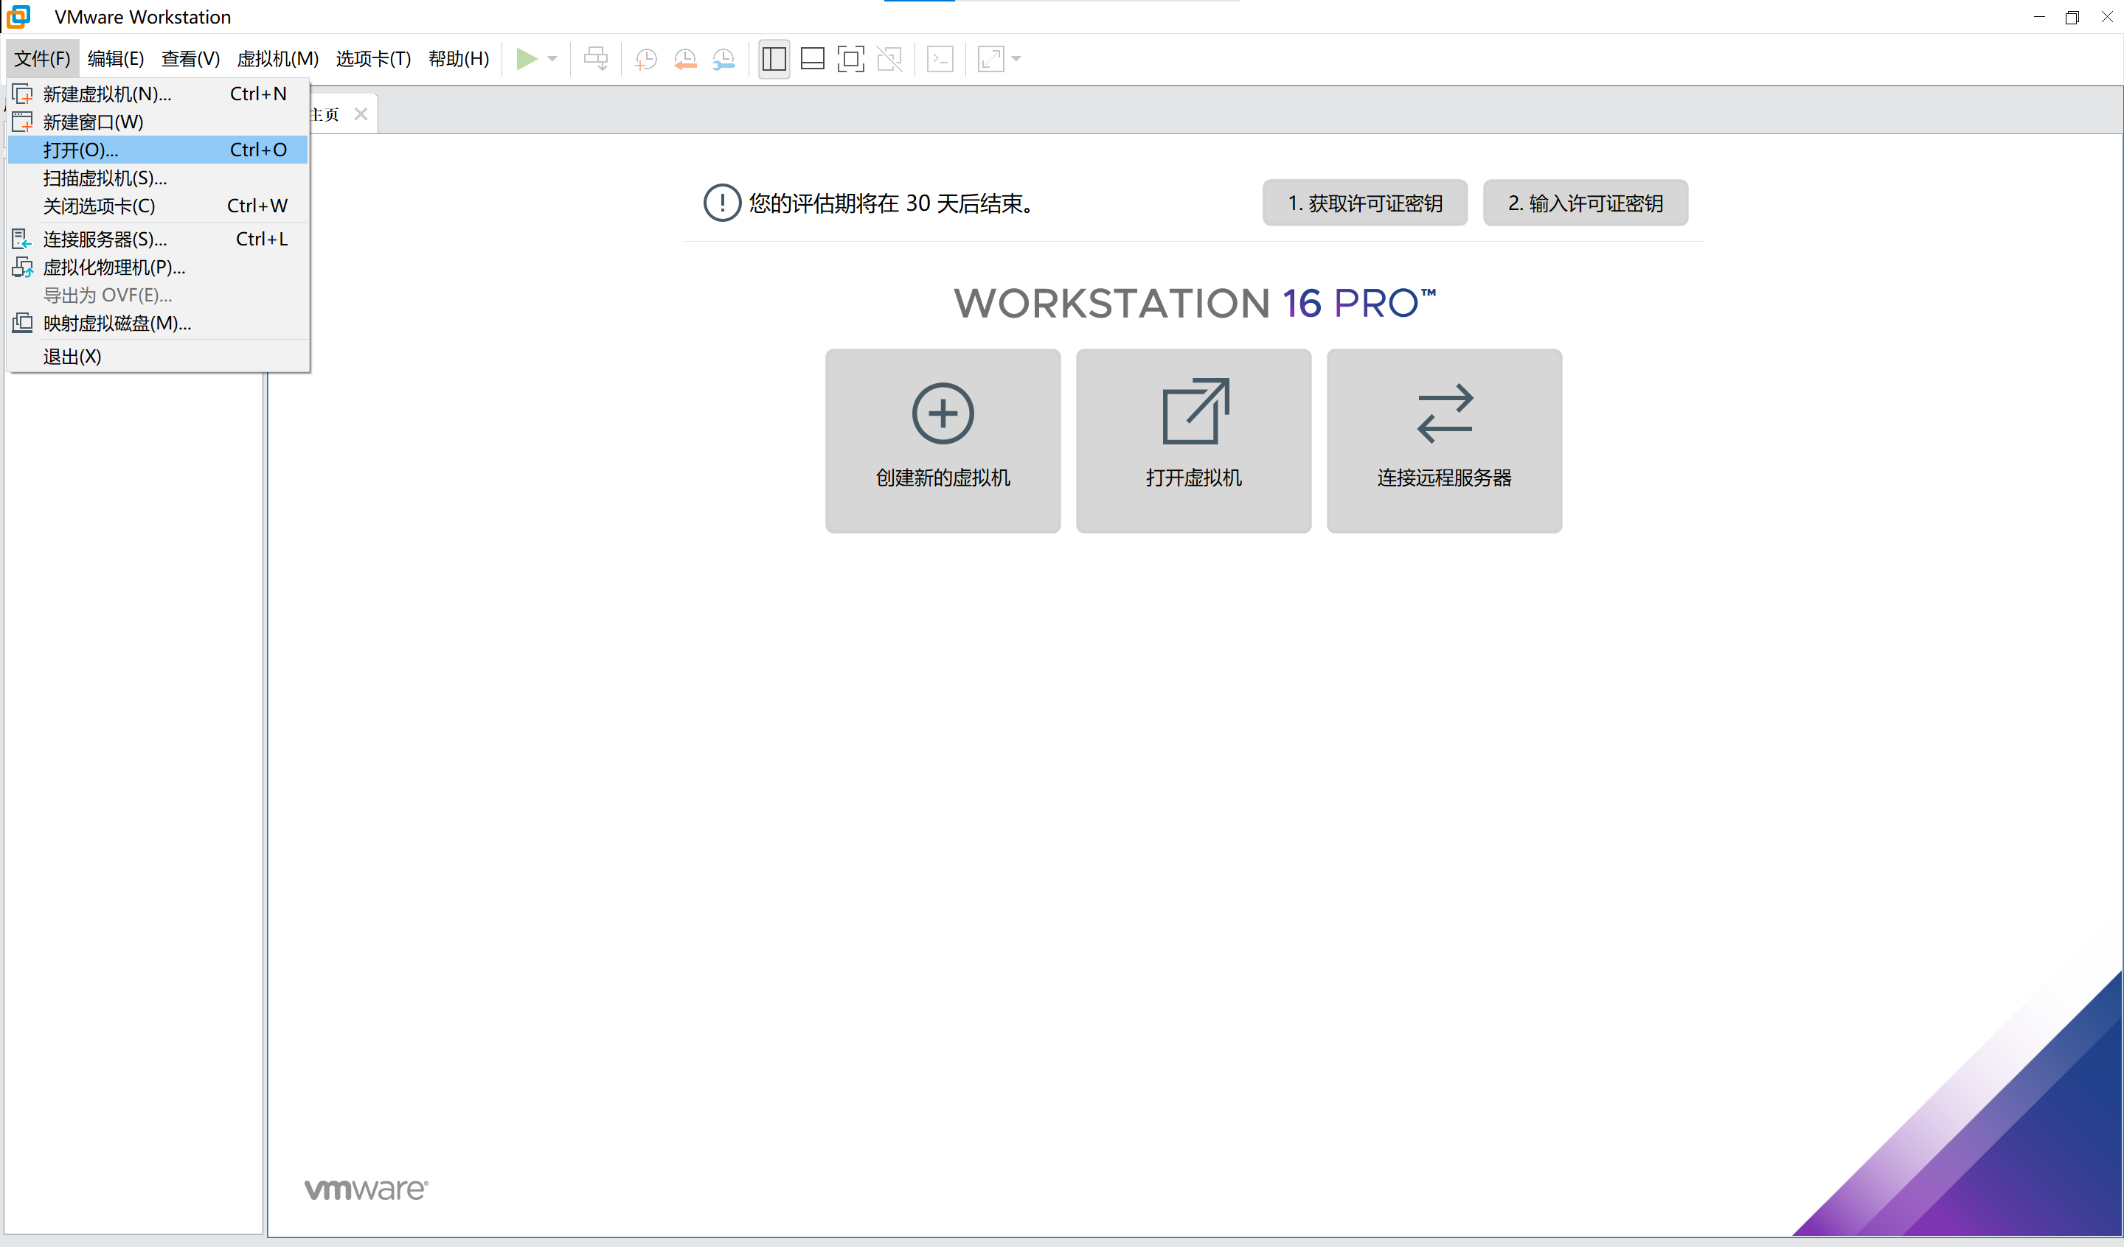Click the virtualize physical machine icon
This screenshot has width=2124, height=1247.
coord(23,267)
